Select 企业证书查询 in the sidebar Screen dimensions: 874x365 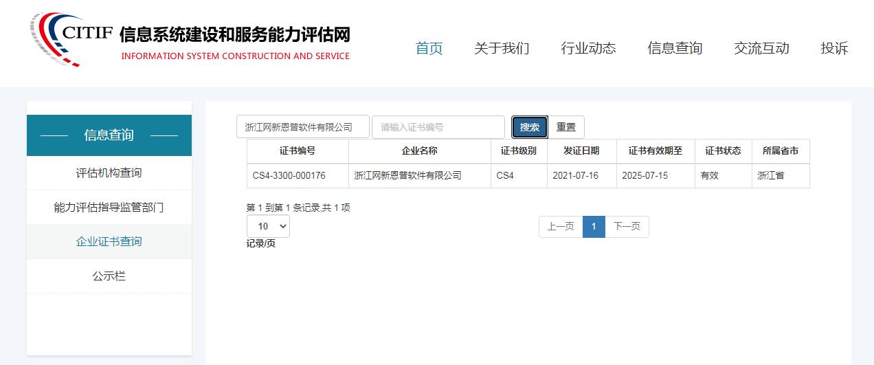click(x=109, y=241)
